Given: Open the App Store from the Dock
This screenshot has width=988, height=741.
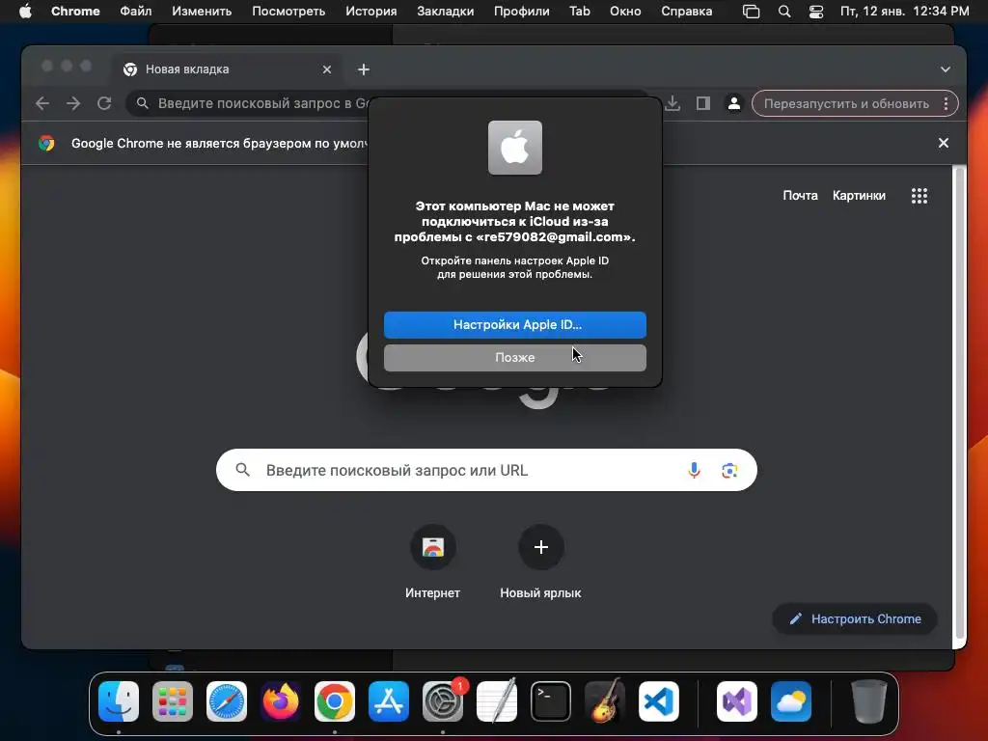Looking at the screenshot, I should point(389,701).
